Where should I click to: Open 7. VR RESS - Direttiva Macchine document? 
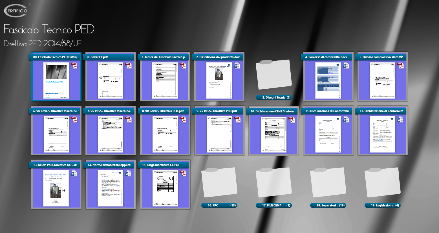click(111, 134)
